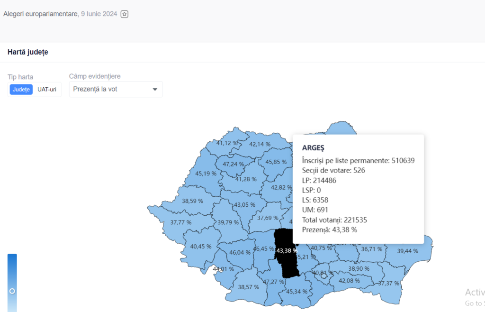Click the Hartă județe section heading
Image resolution: width=485 pixels, height=312 pixels.
point(27,52)
